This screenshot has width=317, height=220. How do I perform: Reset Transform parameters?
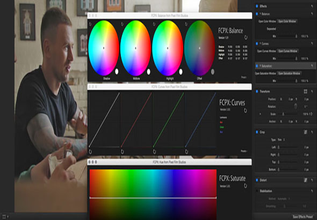point(312,92)
